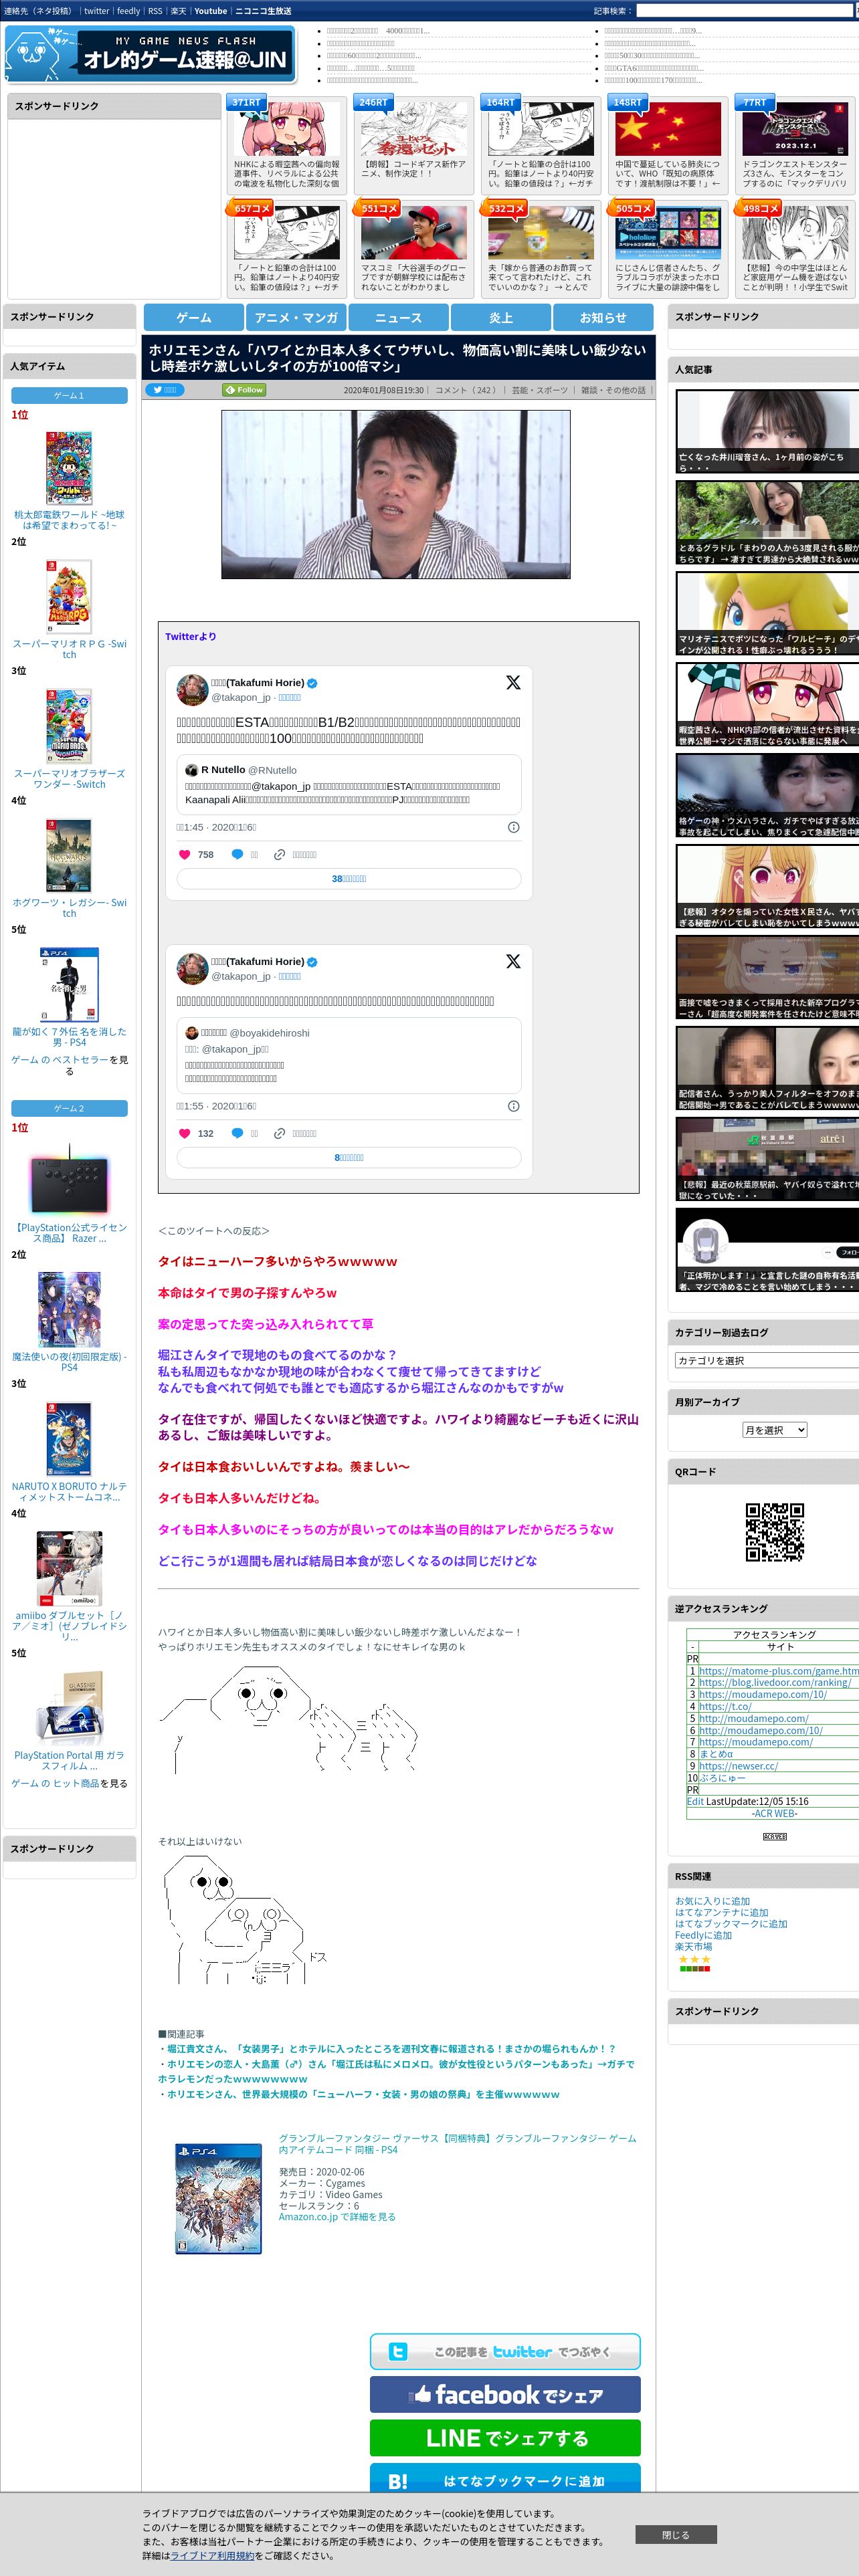The width and height of the screenshot is (859, 2576).
Task: Open the Razer PlayStation controller product image
Action: 69,1180
